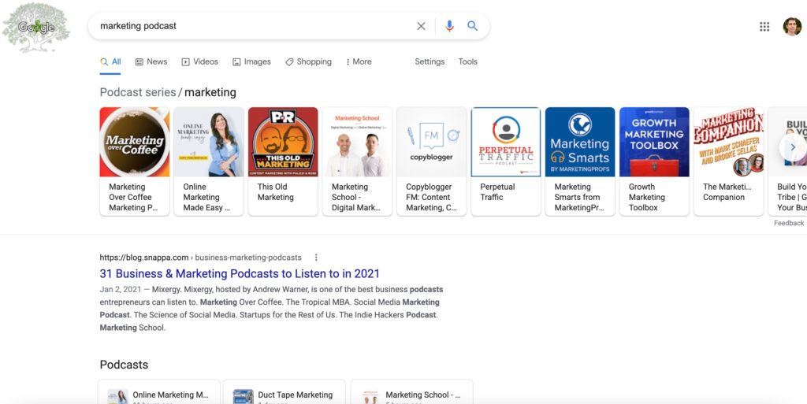Screen dimensions: 807x404
Task: Switch to the Images tab
Action: (251, 61)
